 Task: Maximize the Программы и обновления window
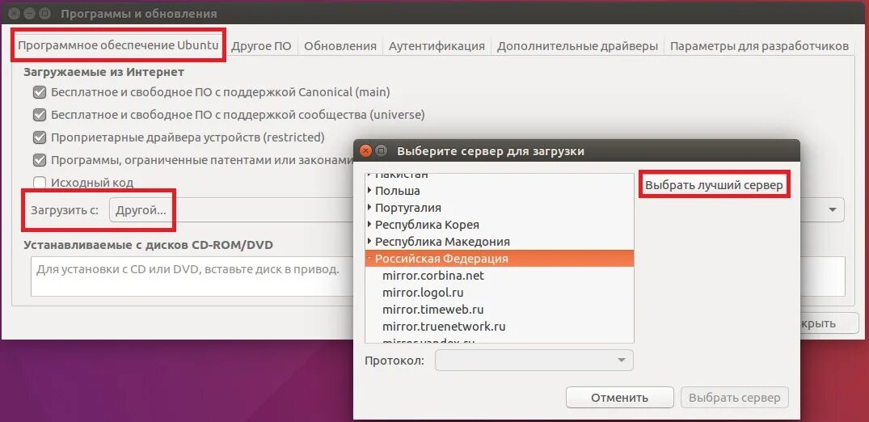pyautogui.click(x=45, y=13)
